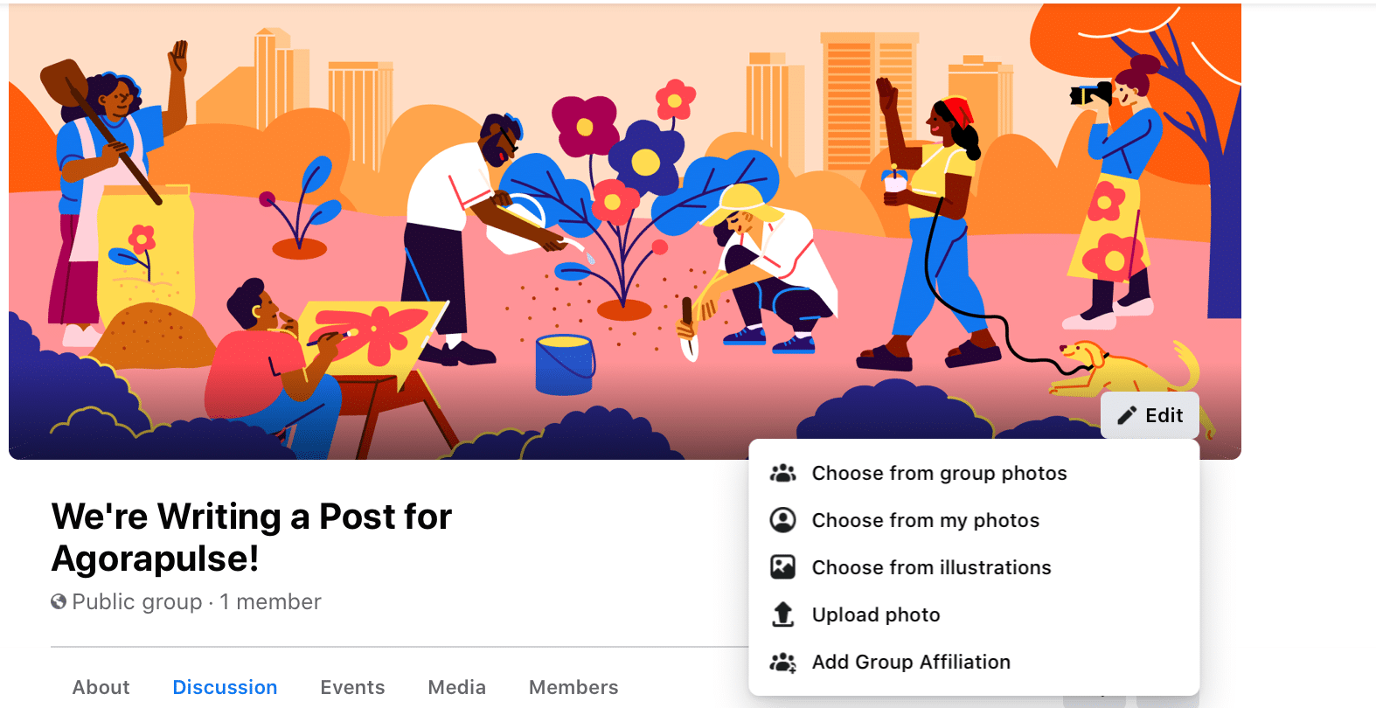Click the globe icon beside Public group
1376x708 pixels.
[x=59, y=601]
